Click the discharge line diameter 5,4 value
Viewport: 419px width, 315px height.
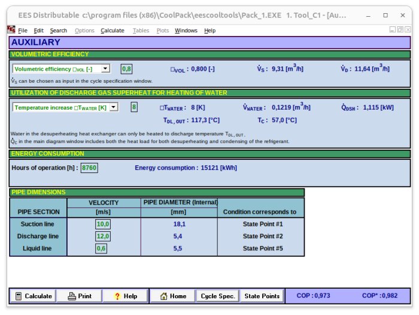click(178, 236)
